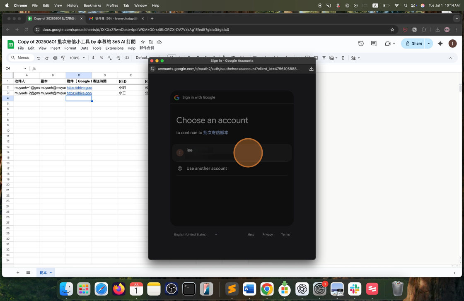Screen dimensions: 464x301
Task: Select the paint format tool
Action: [63, 58]
